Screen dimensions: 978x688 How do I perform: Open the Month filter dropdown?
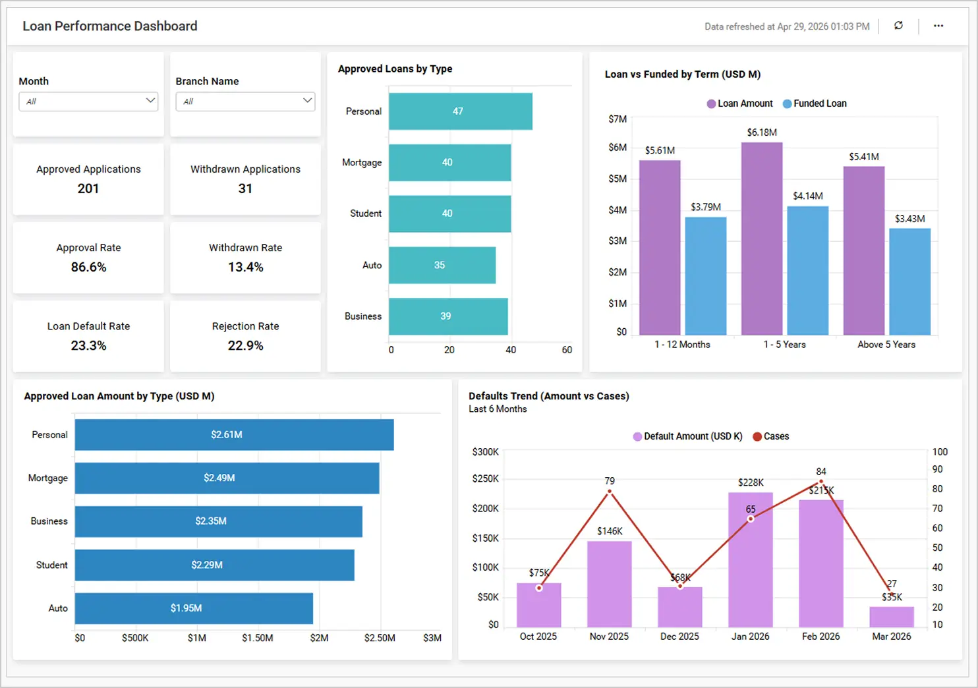[x=88, y=101]
